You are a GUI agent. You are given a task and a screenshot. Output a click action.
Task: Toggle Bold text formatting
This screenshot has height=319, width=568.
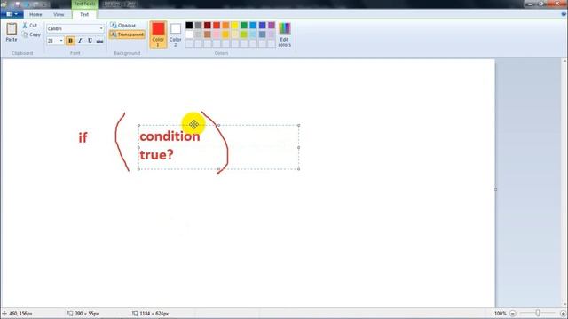point(70,41)
